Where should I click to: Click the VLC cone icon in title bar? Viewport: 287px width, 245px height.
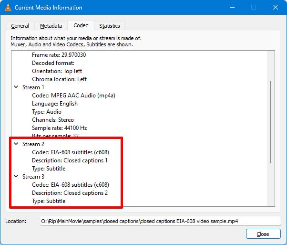click(x=8, y=7)
